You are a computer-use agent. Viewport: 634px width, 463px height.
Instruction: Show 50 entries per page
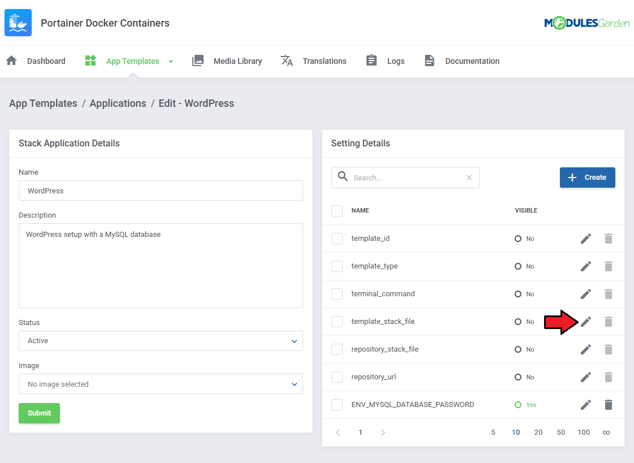click(561, 432)
